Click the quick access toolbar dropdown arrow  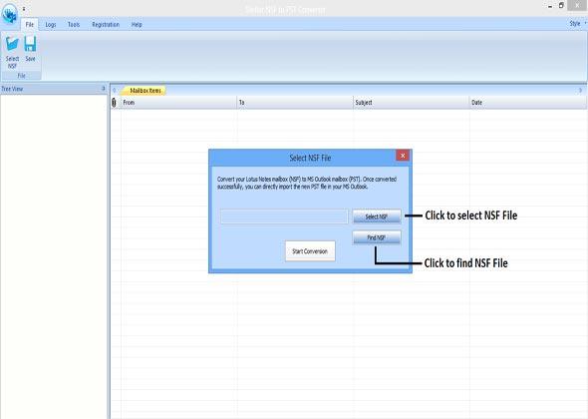coord(24,8)
